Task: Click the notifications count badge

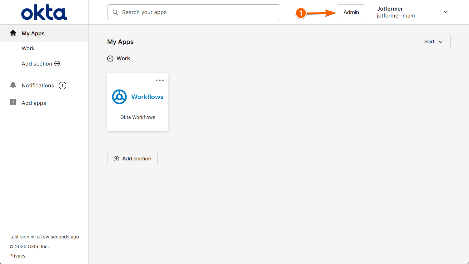Action: coord(62,86)
